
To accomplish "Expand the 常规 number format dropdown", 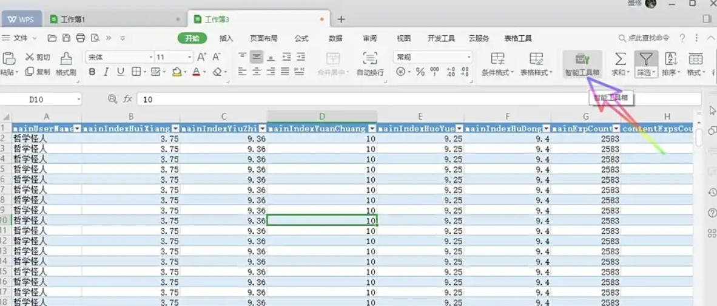I will [x=469, y=57].
